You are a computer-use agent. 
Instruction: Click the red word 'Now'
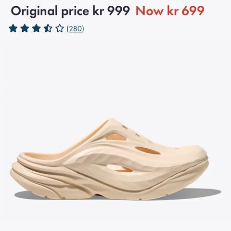[150, 11]
